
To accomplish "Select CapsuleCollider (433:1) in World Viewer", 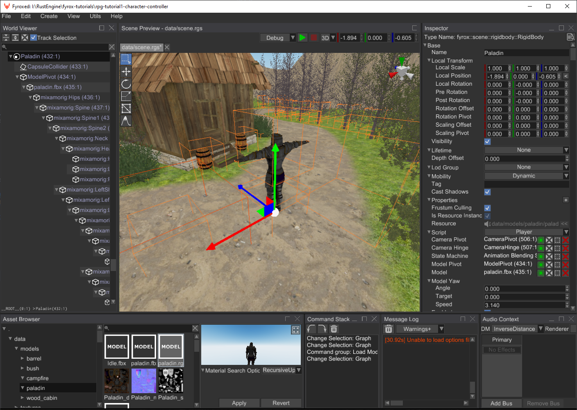I will pos(57,66).
